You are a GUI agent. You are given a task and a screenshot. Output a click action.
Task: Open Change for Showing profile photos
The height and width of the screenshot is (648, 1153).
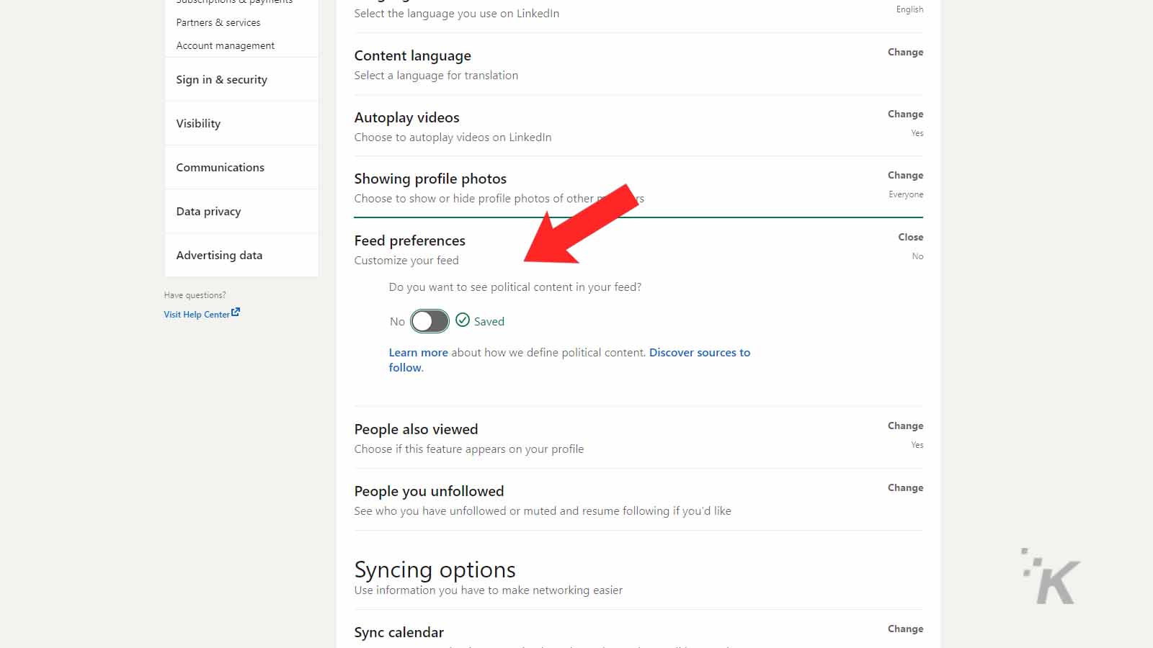[x=905, y=175]
